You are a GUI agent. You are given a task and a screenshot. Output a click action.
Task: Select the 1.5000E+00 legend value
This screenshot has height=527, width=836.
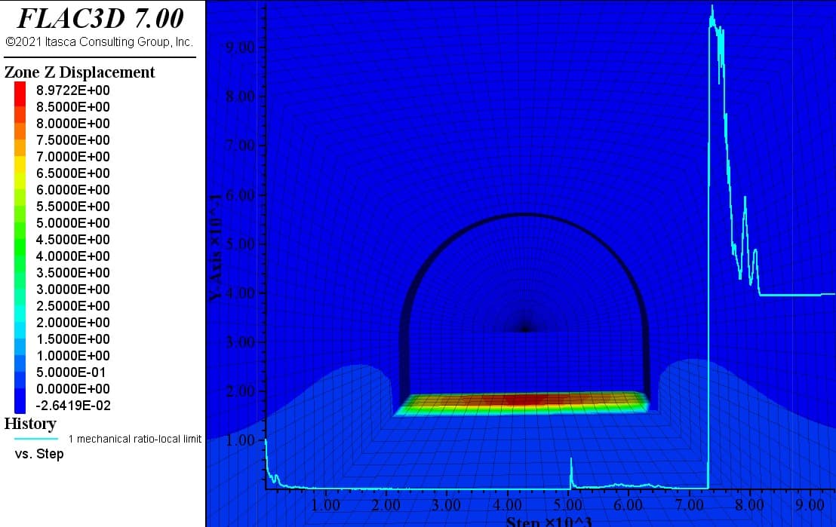coord(73,339)
